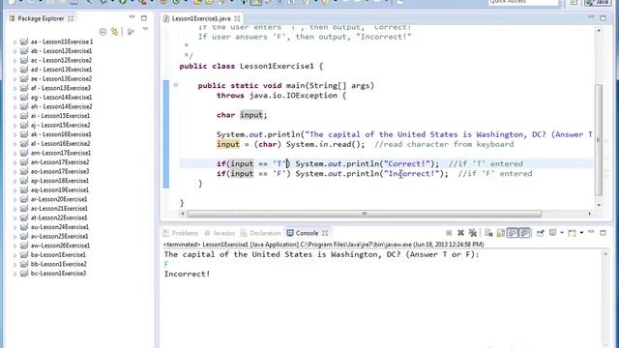Image resolution: width=619 pixels, height=348 pixels.
Task: Open the Display Selected Console dropdown arrow
Action: 562,233
